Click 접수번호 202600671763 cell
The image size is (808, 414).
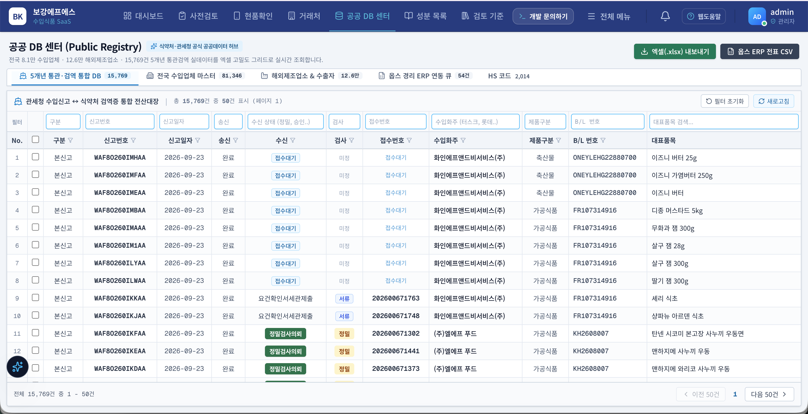(395, 298)
